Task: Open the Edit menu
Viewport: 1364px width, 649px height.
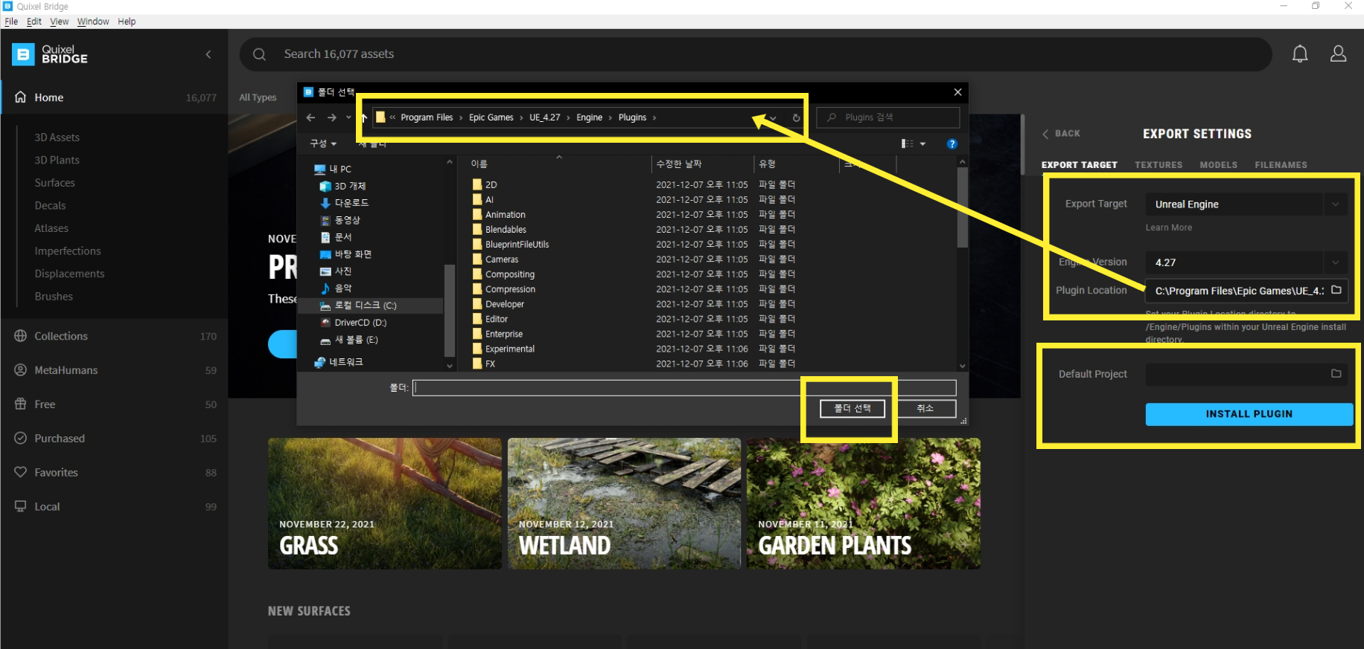Action: coord(34,22)
